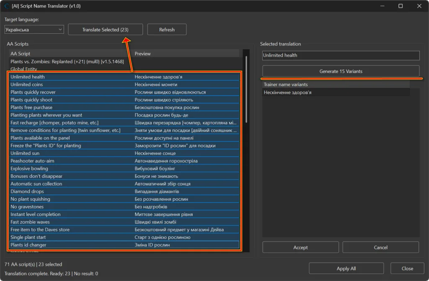Click the app icon in title bar
429x281 pixels.
[x=7, y=6]
